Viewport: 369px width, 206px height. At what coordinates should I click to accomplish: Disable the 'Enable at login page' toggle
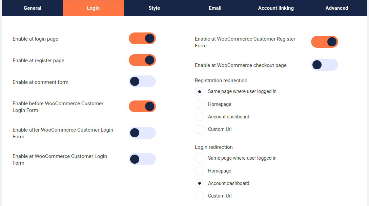pyautogui.click(x=142, y=39)
